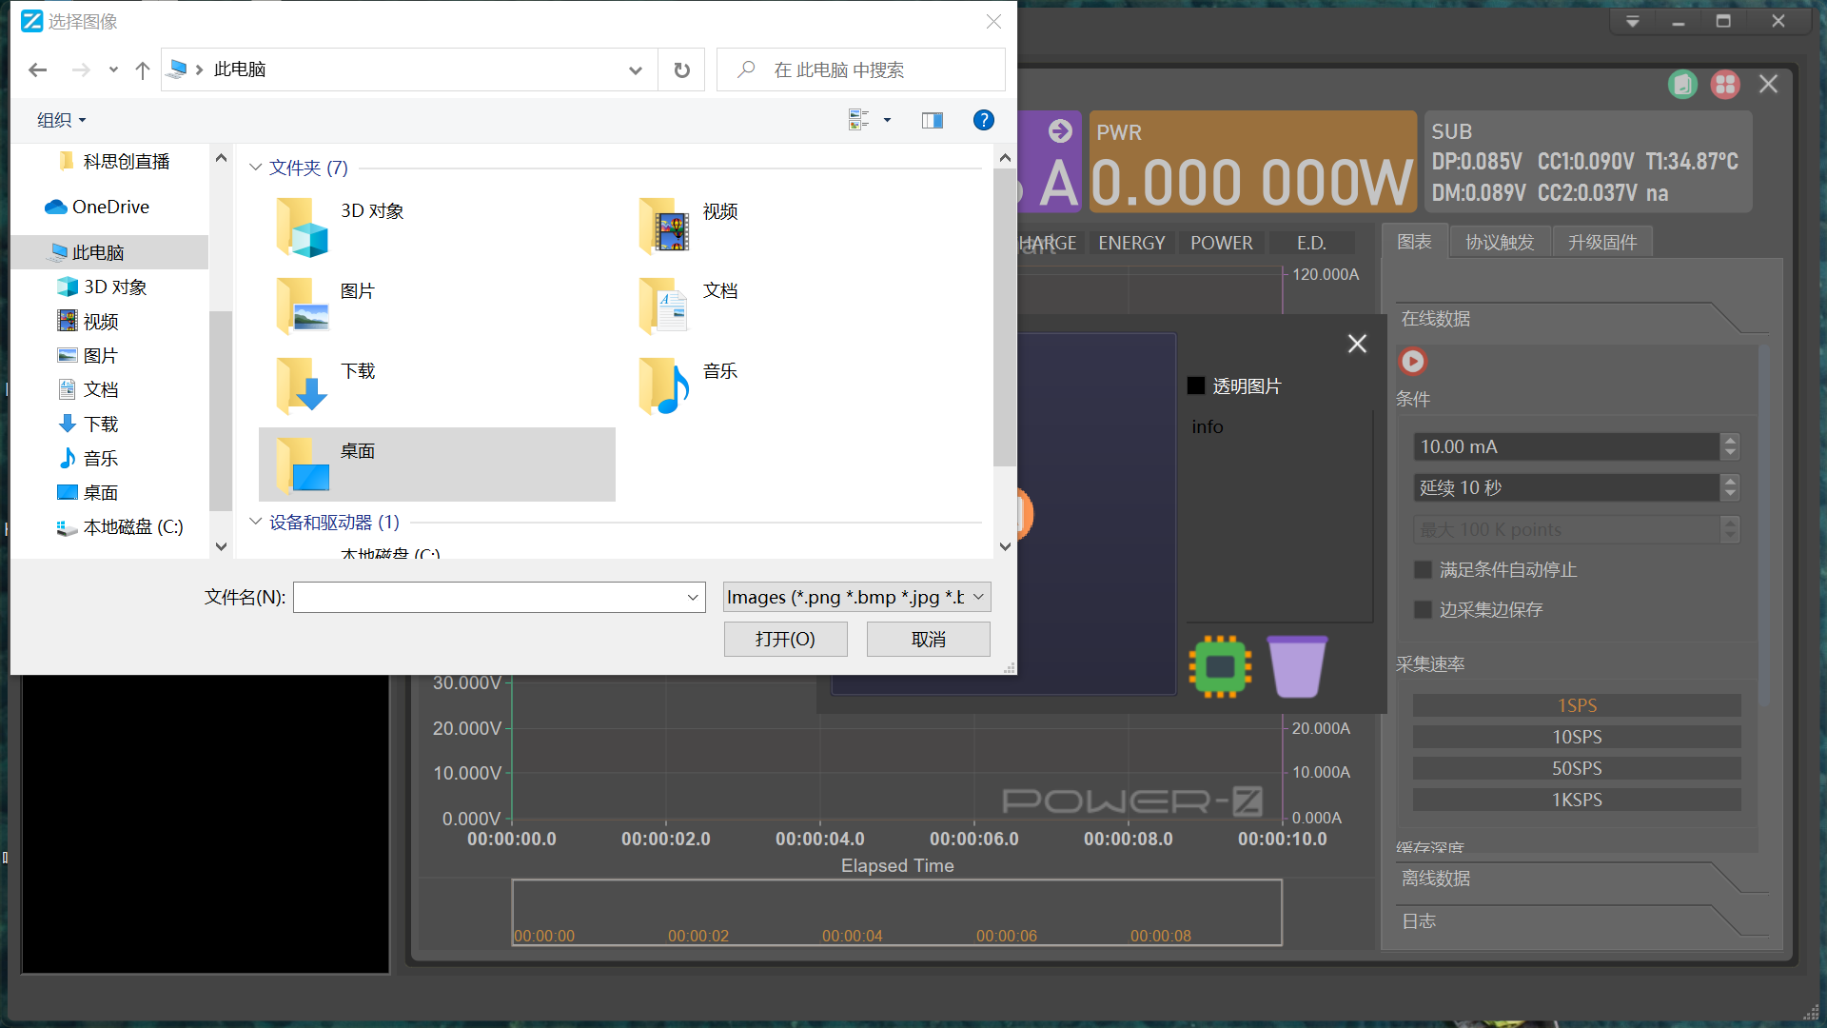The height and width of the screenshot is (1028, 1827).
Task: Click the 打开(O) button
Action: (785, 640)
